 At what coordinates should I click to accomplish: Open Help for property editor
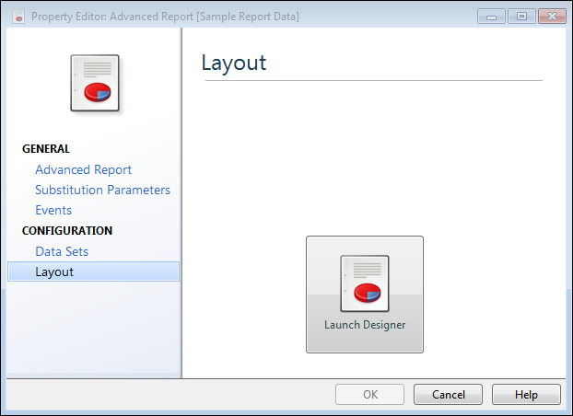(x=526, y=395)
